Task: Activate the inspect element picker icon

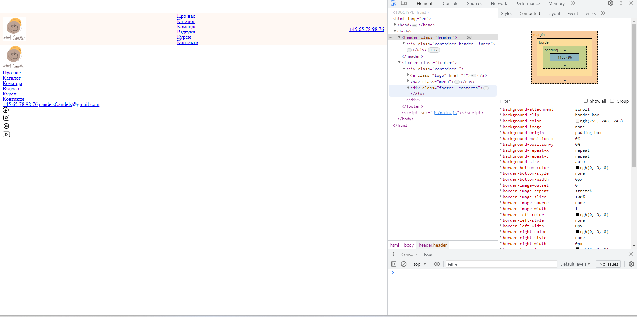Action: [x=394, y=3]
